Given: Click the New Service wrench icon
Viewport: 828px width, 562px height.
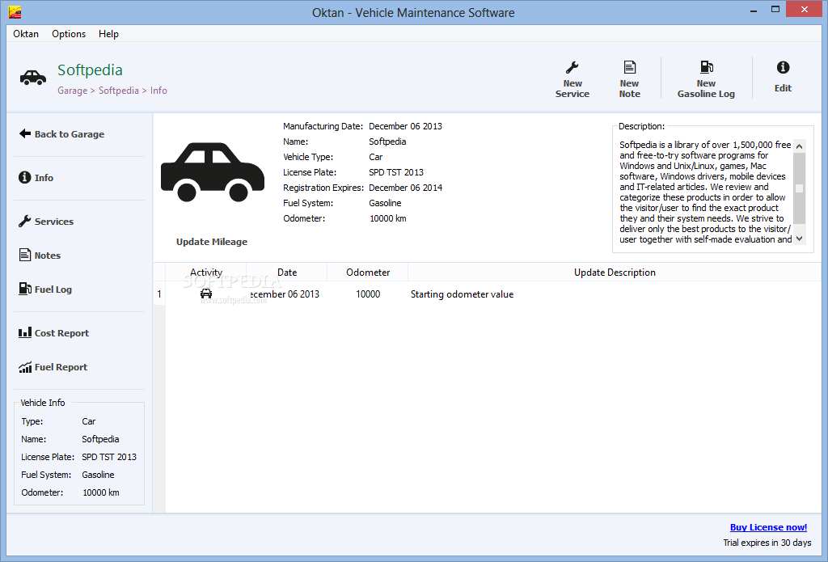Looking at the screenshot, I should pyautogui.click(x=572, y=68).
